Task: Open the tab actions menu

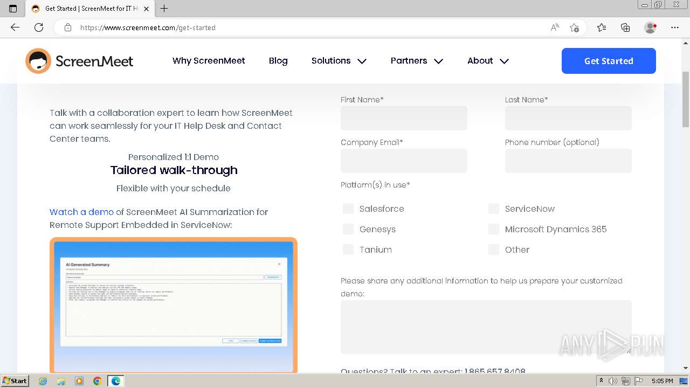Action: pyautogui.click(x=13, y=9)
